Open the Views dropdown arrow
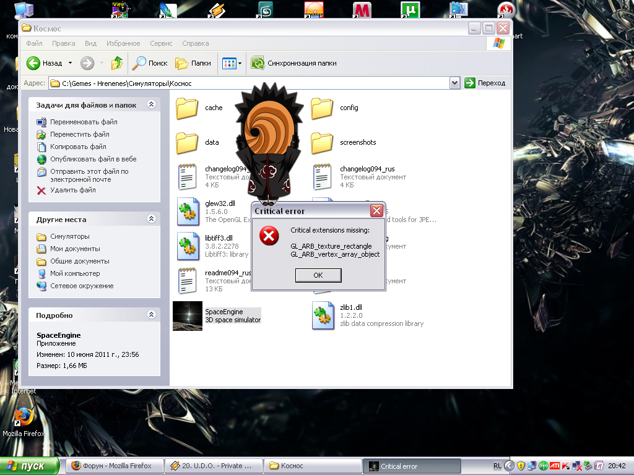 (240, 64)
